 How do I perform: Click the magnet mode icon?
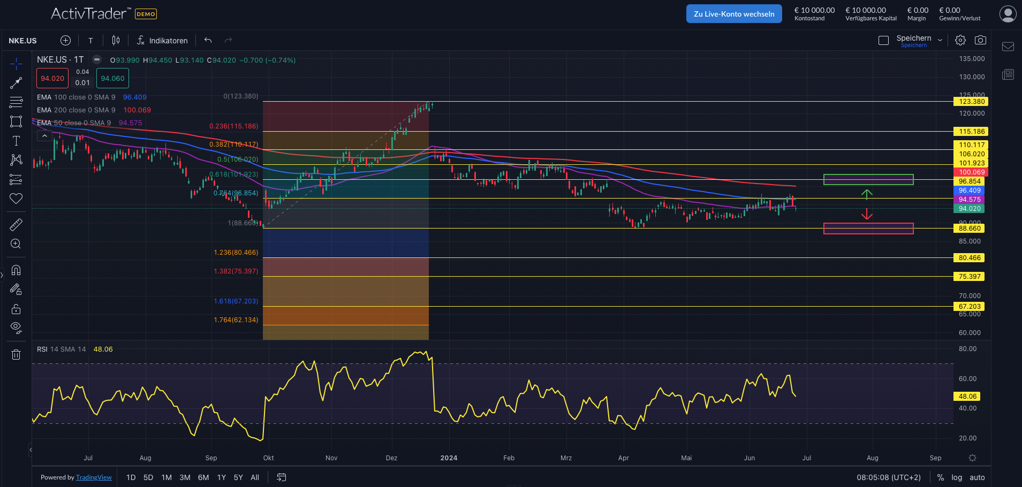[16, 270]
